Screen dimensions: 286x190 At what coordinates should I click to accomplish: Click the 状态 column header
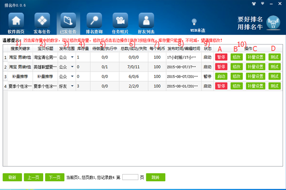(x=208, y=48)
